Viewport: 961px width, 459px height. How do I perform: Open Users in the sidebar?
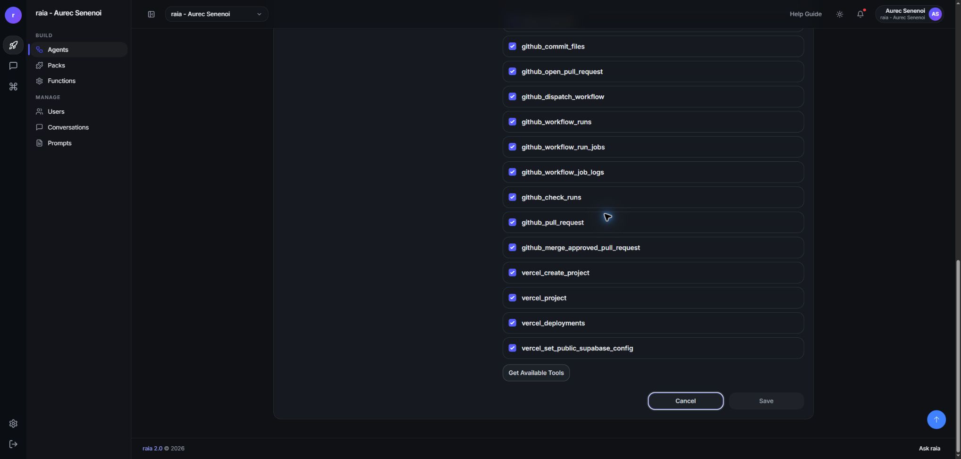78,111
